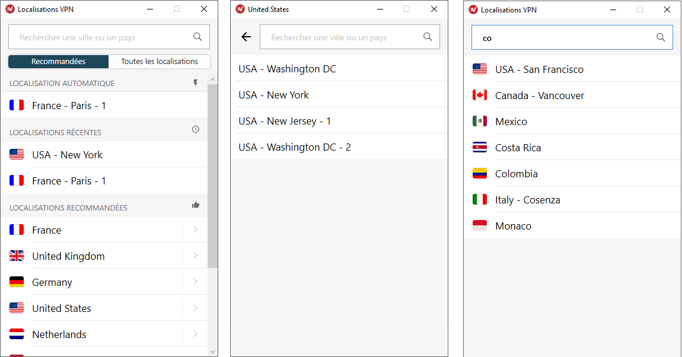Image resolution: width=682 pixels, height=357 pixels.
Task: Click the Colombia flag icon
Action: pos(480,174)
